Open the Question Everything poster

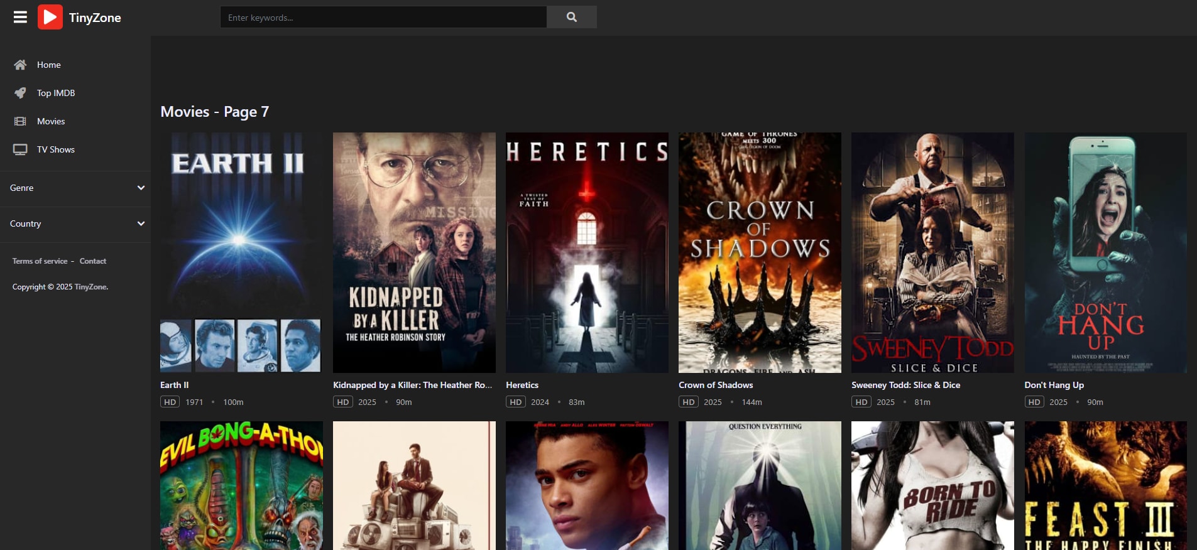tap(760, 485)
